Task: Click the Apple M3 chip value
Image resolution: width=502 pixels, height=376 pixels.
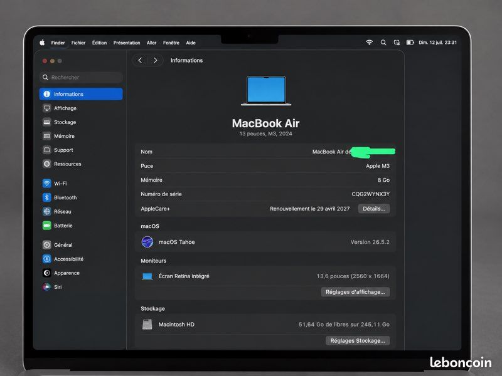Action: [378, 166]
